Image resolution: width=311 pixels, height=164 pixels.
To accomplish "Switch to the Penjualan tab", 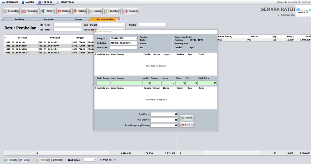I will click(x=49, y=19).
